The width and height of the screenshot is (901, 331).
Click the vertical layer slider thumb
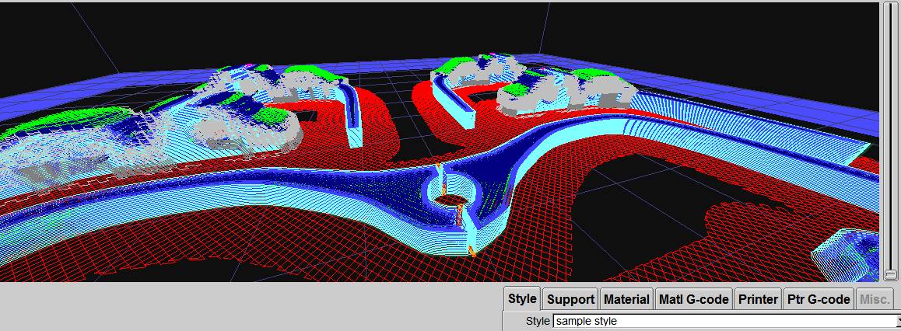[890, 275]
